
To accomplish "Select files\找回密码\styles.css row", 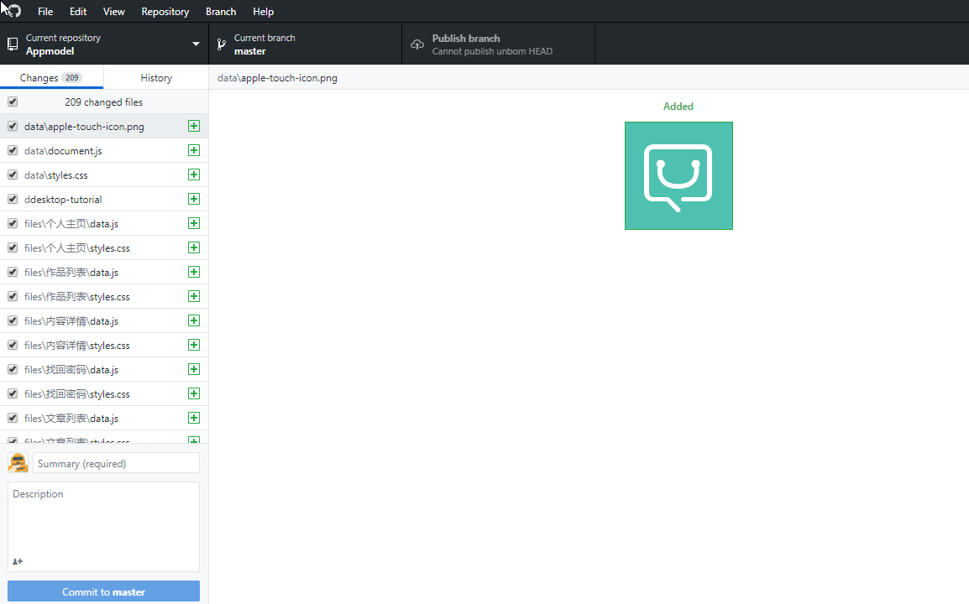I will (104, 393).
